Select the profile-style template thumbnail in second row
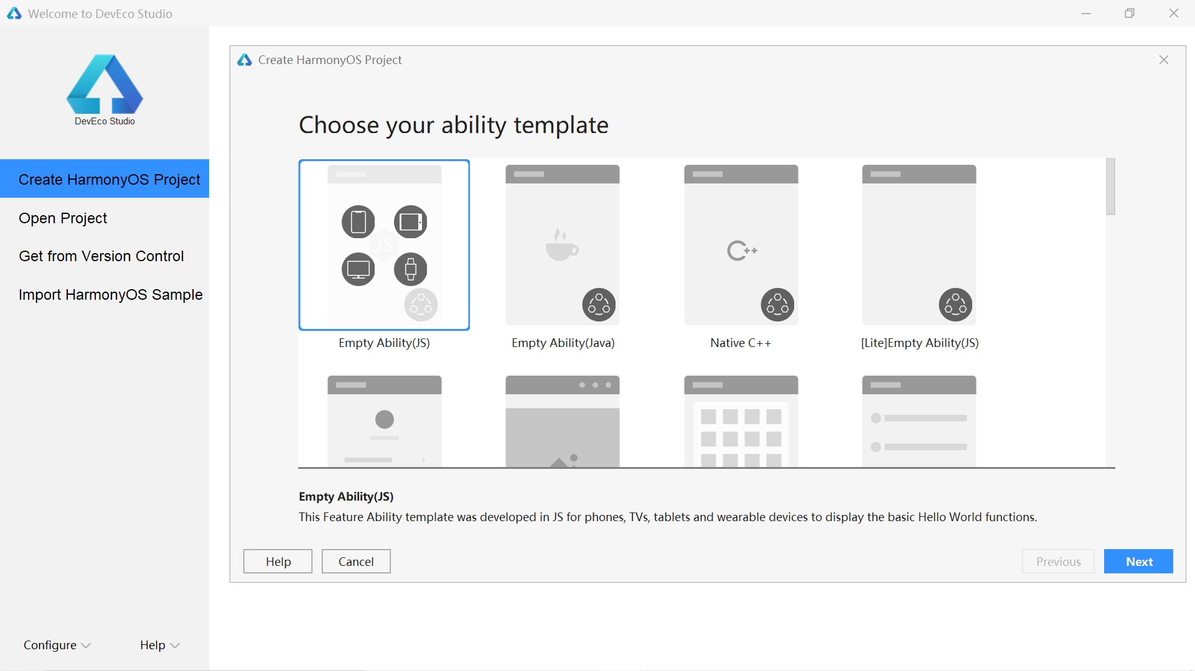 385,421
